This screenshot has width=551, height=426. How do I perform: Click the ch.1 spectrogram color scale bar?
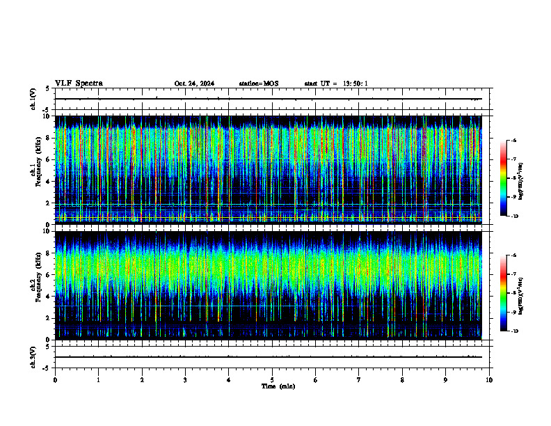pyautogui.click(x=504, y=178)
